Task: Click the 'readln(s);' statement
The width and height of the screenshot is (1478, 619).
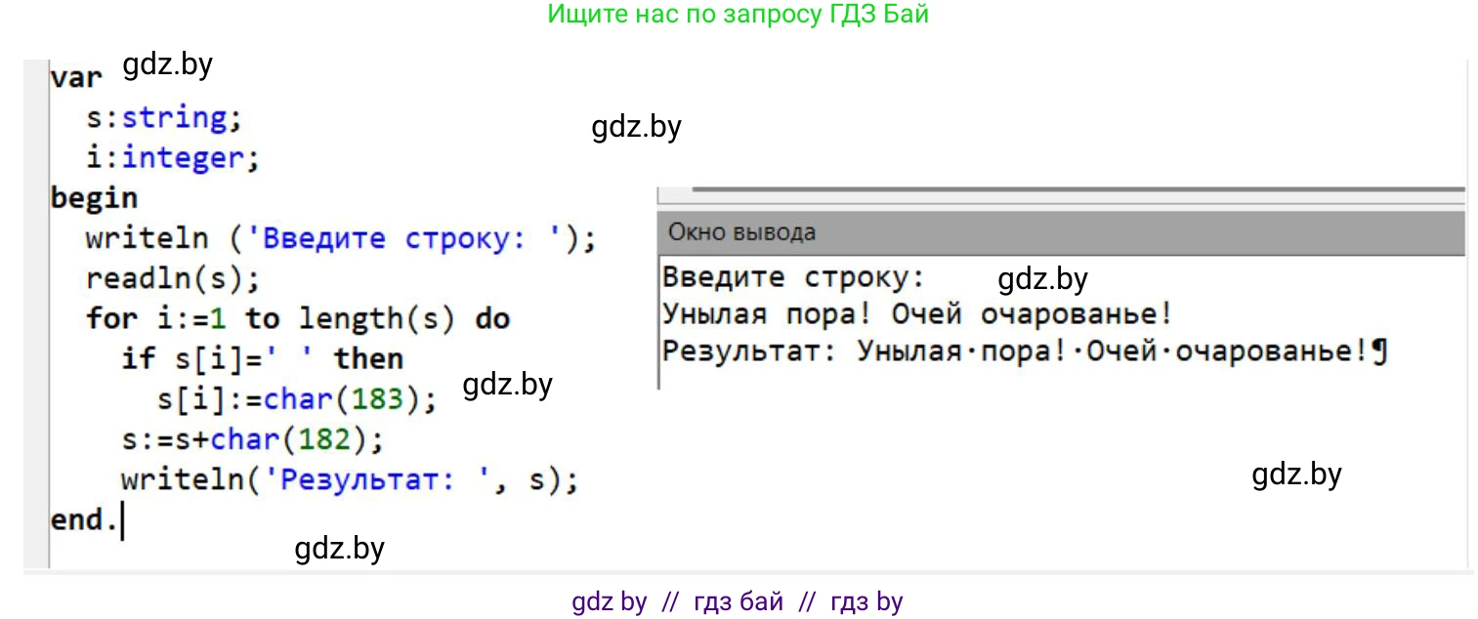Action: click(x=173, y=279)
